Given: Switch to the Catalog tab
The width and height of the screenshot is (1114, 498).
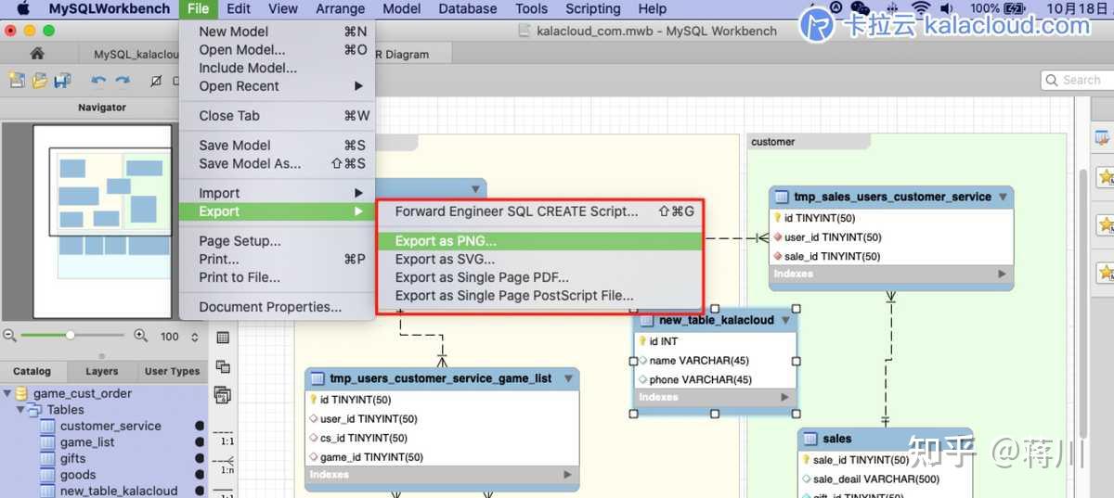Looking at the screenshot, I should (x=32, y=371).
